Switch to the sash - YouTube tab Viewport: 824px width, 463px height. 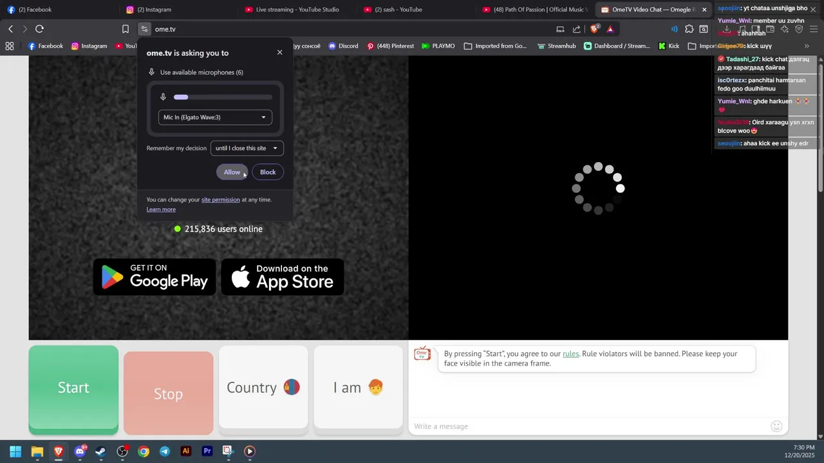pyautogui.click(x=417, y=10)
